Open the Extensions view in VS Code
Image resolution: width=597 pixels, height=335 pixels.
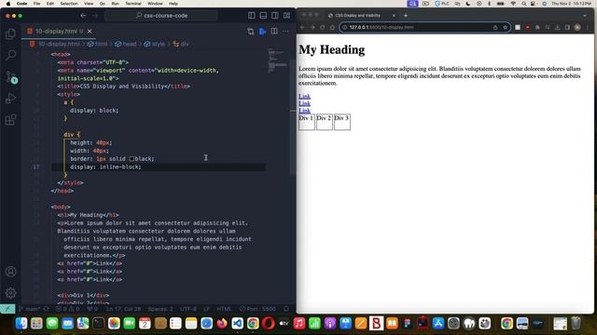tap(10, 120)
